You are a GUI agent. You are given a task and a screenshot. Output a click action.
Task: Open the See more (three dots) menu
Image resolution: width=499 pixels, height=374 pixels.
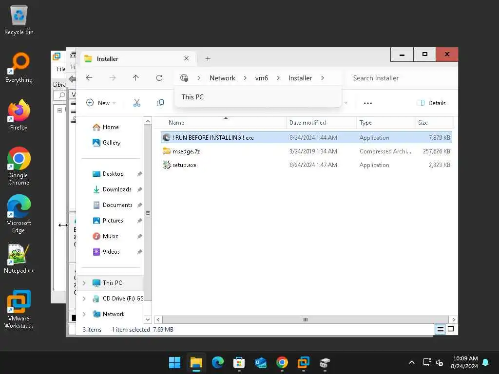point(368,103)
